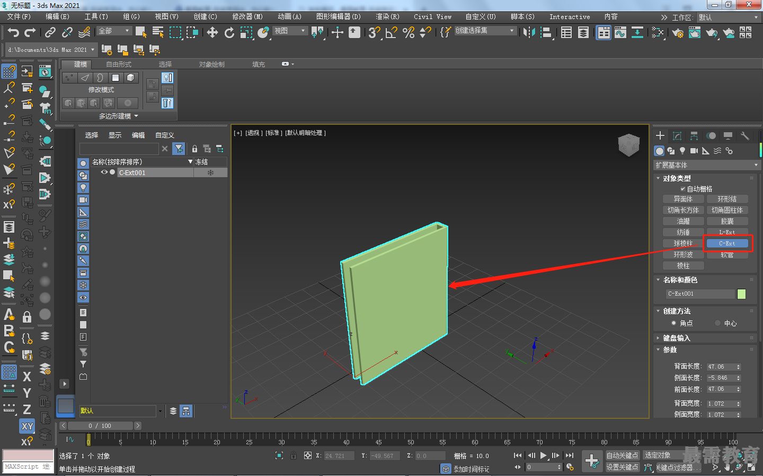Switch to the 自由形式 ribbon tab

click(119, 65)
